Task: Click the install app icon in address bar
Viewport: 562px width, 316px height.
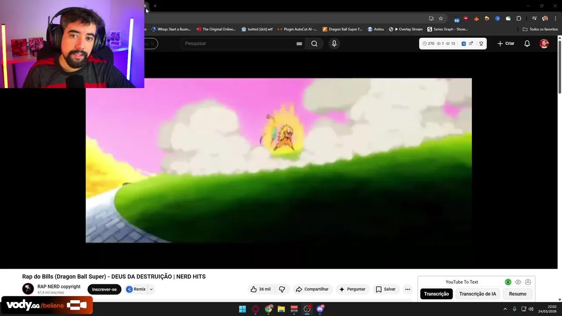Action: coord(431,18)
